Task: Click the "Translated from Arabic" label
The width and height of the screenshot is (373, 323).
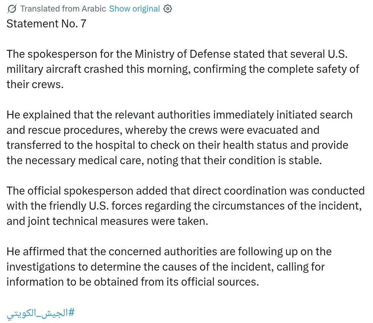Action: pyautogui.click(x=63, y=9)
